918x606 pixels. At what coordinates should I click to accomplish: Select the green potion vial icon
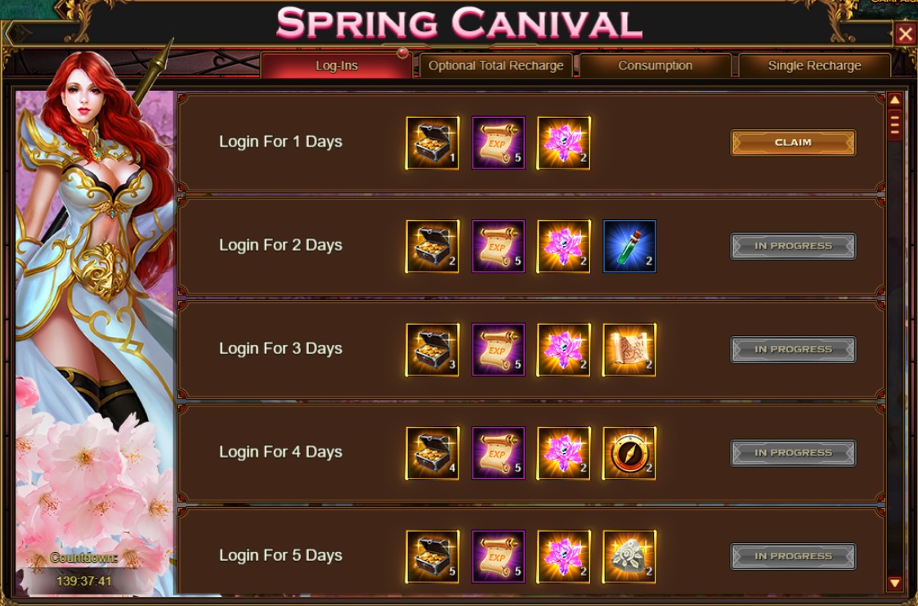pyautogui.click(x=629, y=246)
